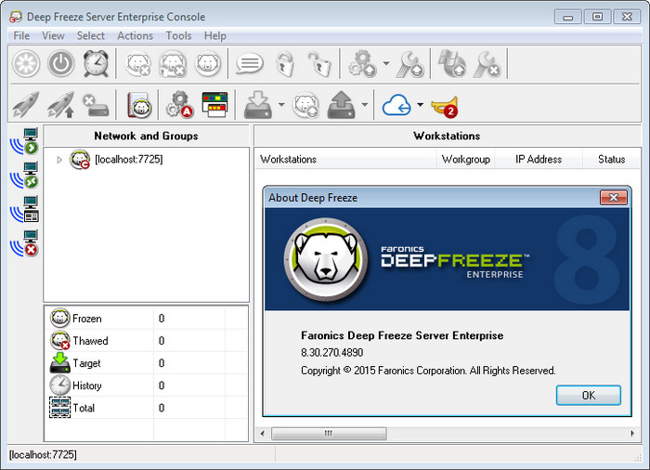The width and height of the screenshot is (650, 470).
Task: Click the Network and Groups panel header
Action: 146,136
